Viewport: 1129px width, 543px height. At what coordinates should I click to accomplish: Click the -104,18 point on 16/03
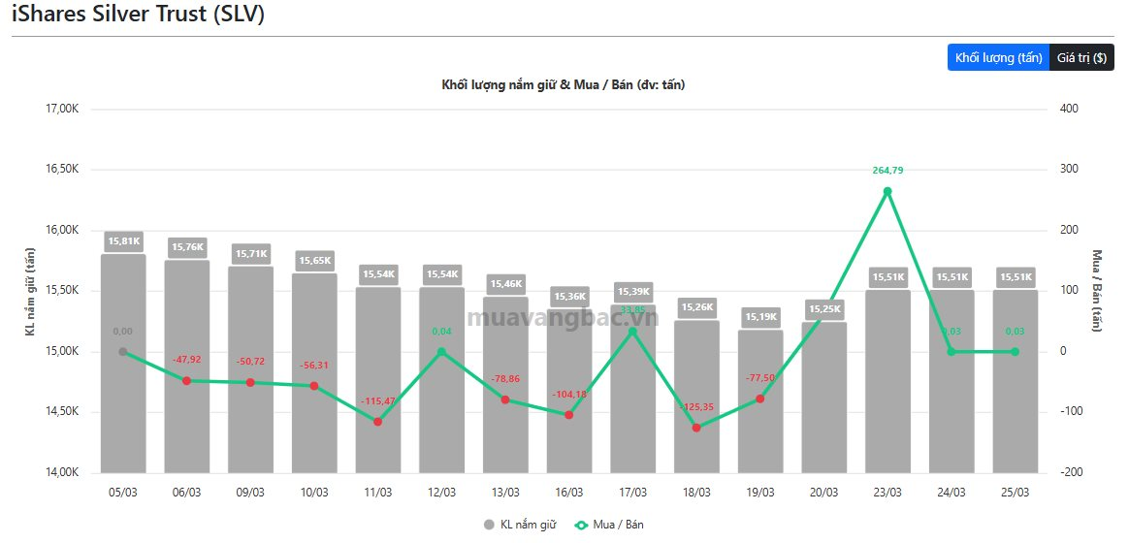pos(568,415)
